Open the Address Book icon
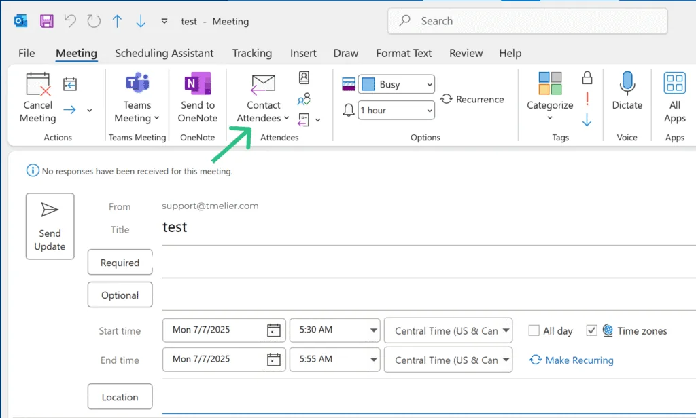This screenshot has width=696, height=418. pos(304,77)
